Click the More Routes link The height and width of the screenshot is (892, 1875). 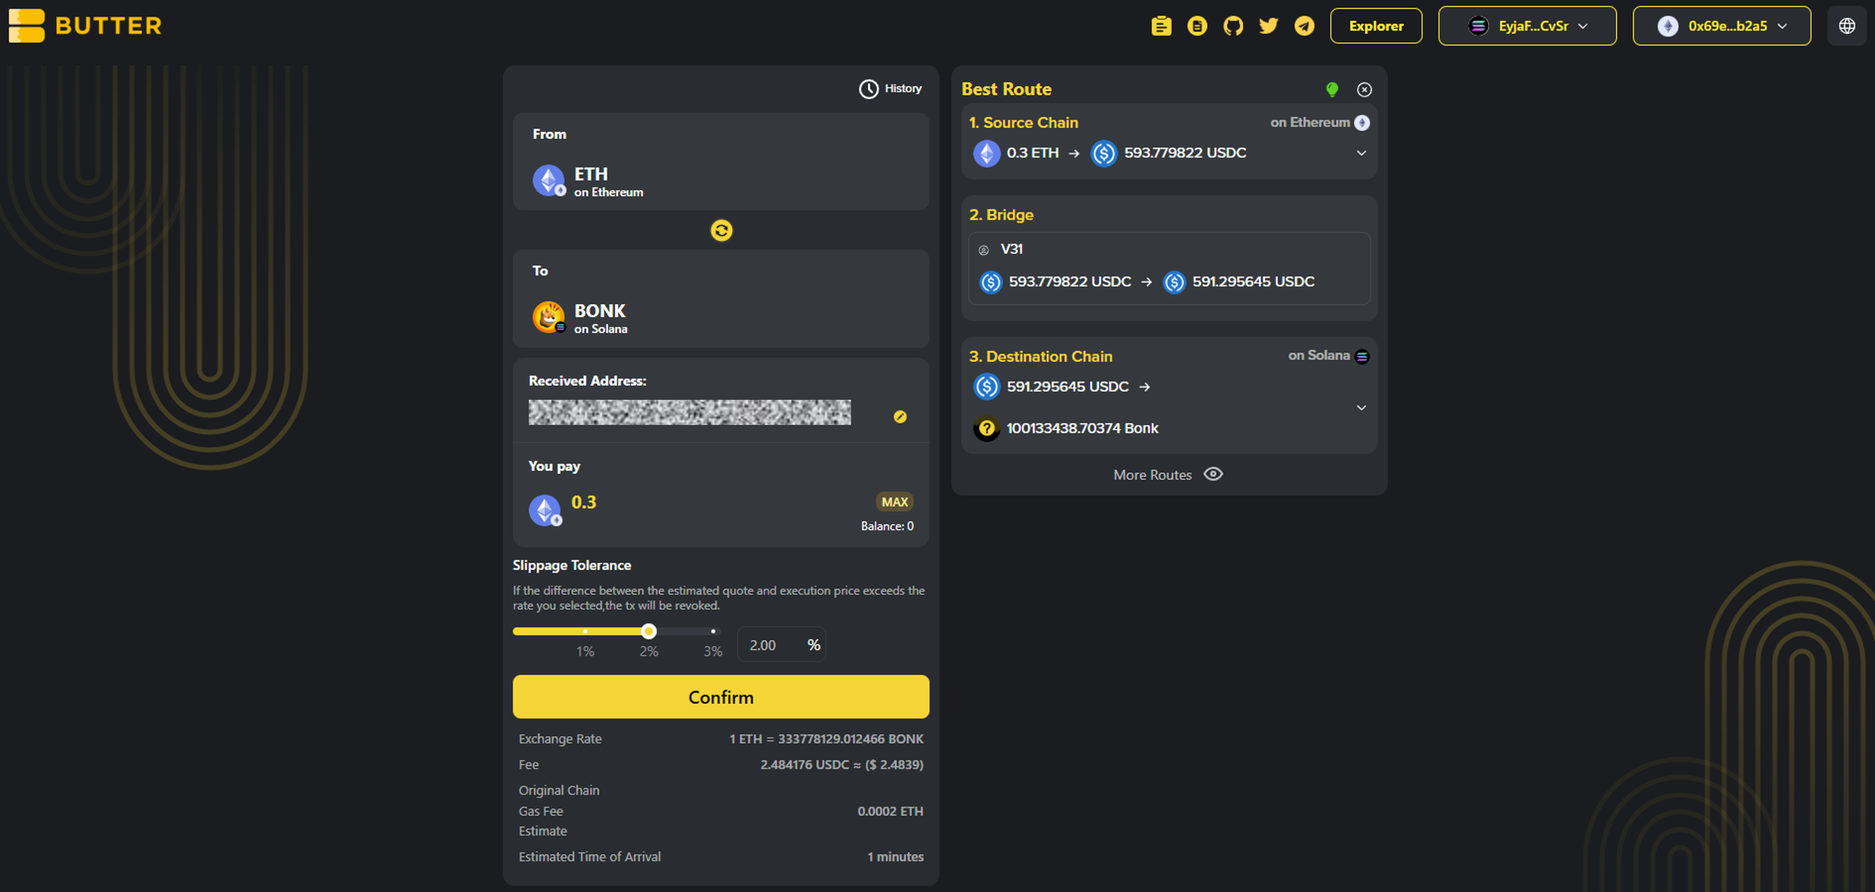[1152, 475]
